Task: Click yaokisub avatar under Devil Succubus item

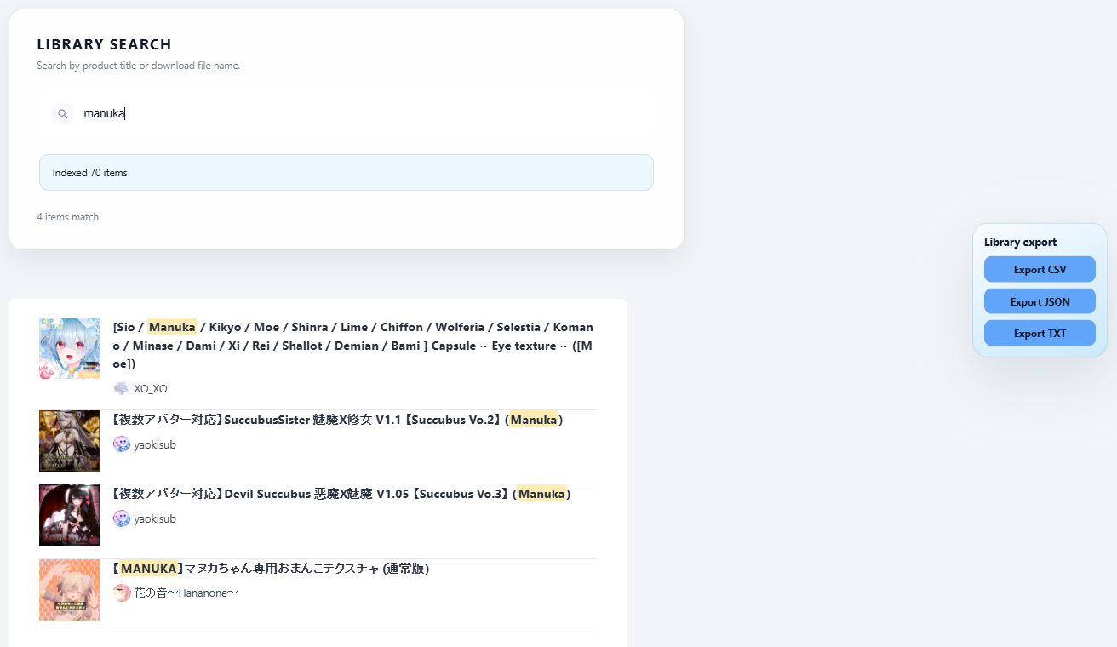Action: pyautogui.click(x=122, y=518)
